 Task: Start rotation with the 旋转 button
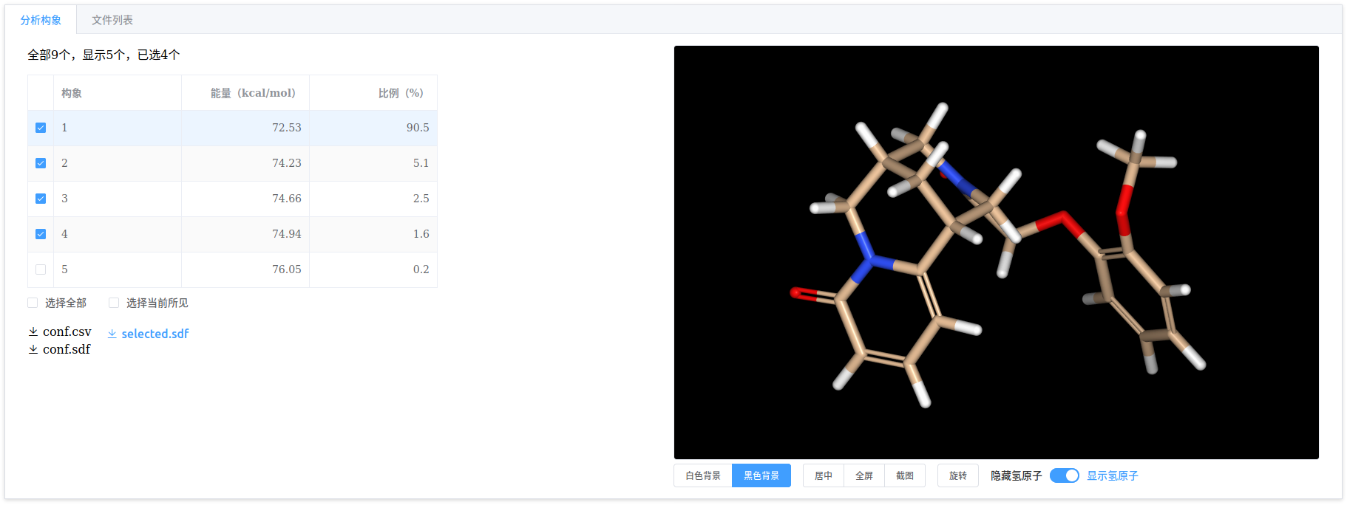click(957, 475)
